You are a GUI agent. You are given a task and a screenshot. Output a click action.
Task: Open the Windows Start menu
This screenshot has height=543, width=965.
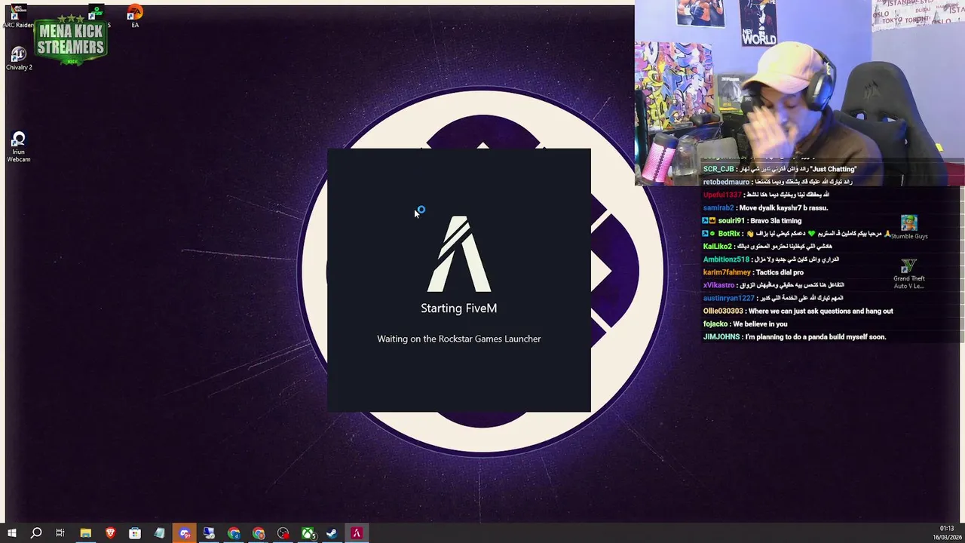click(11, 533)
